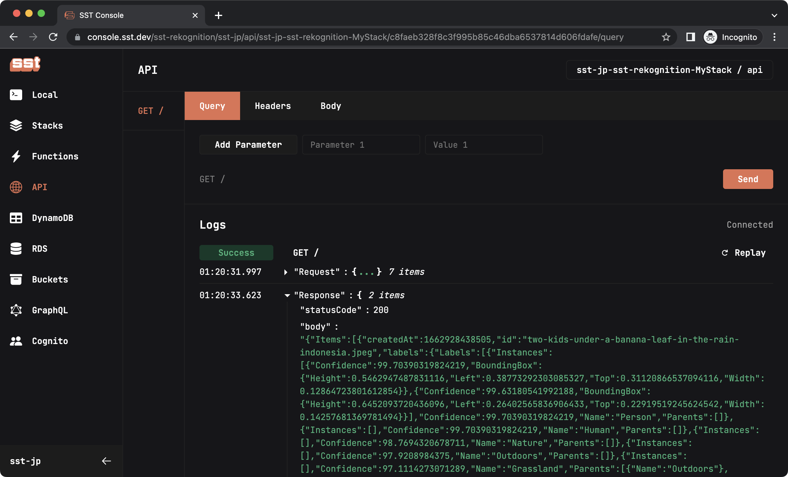This screenshot has width=788, height=477.
Task: Click the 01:20:31.997 timestamp
Action: click(230, 272)
